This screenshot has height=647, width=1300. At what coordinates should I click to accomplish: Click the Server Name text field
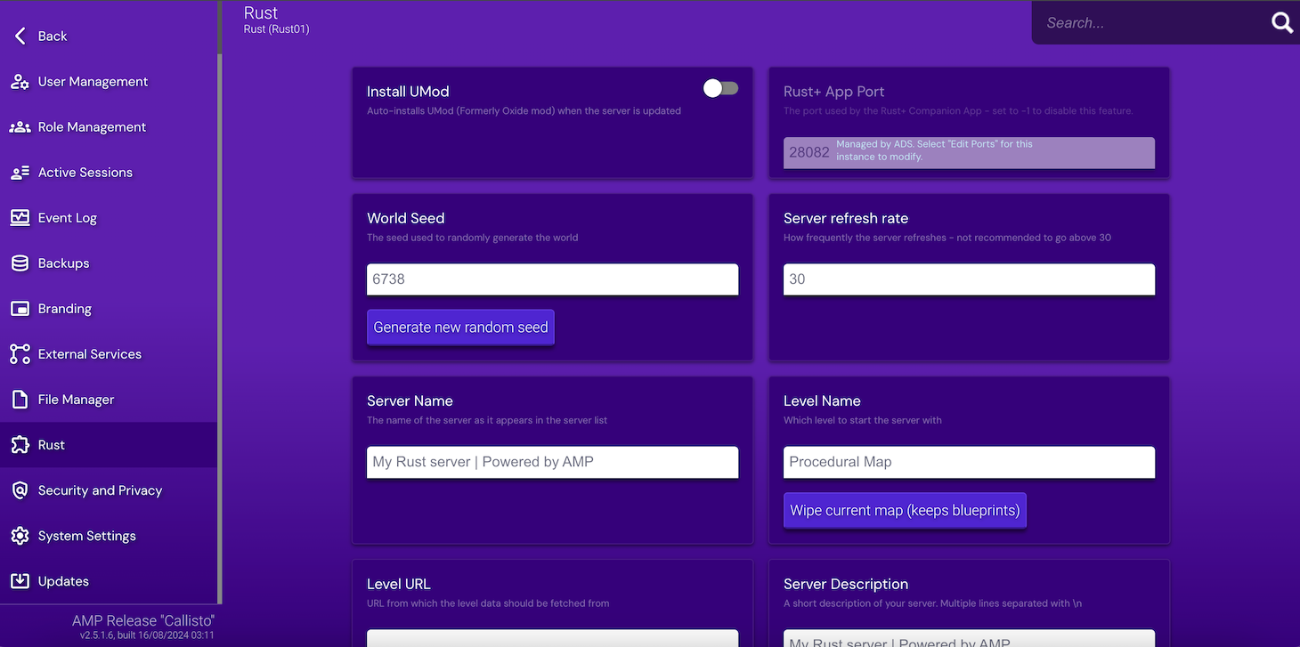(552, 462)
